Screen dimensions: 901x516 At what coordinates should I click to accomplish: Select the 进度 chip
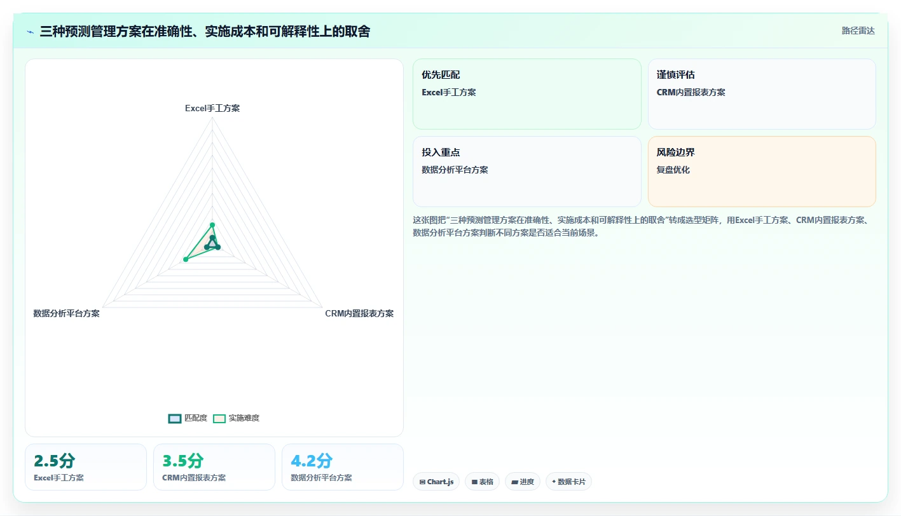pos(523,482)
